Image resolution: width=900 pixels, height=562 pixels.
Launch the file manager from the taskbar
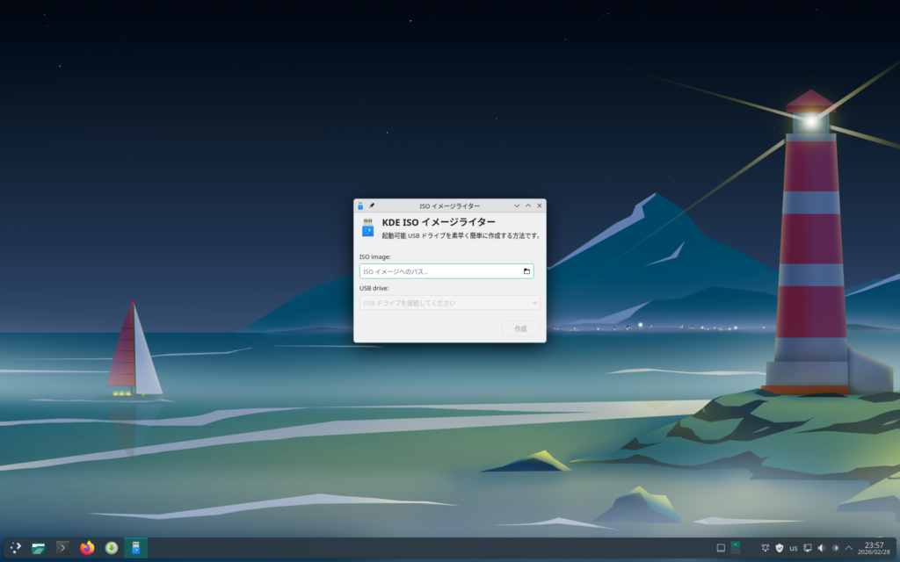click(39, 548)
